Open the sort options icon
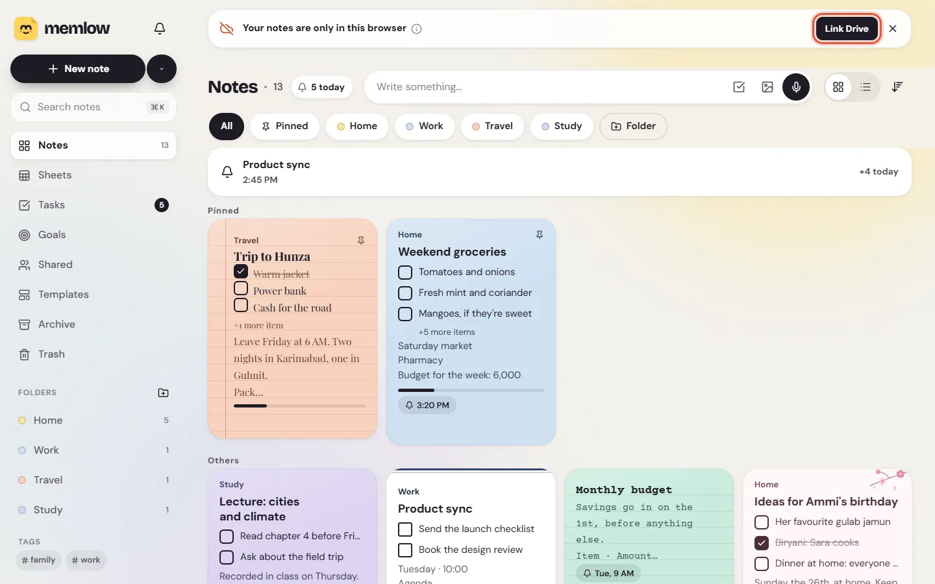 coord(897,87)
